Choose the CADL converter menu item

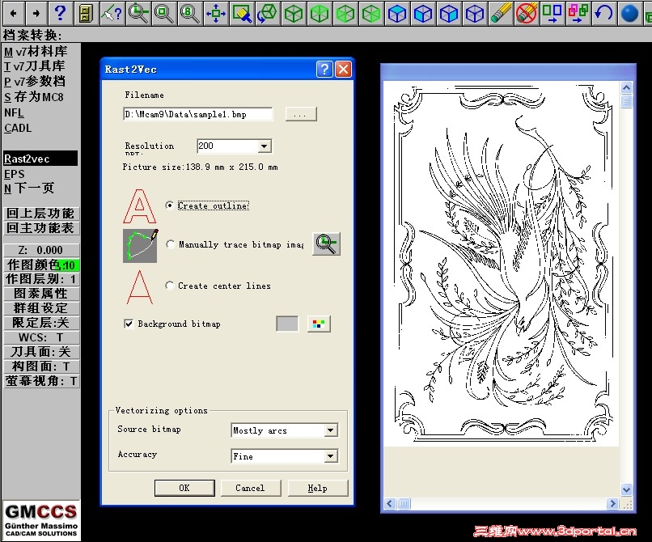click(18, 128)
